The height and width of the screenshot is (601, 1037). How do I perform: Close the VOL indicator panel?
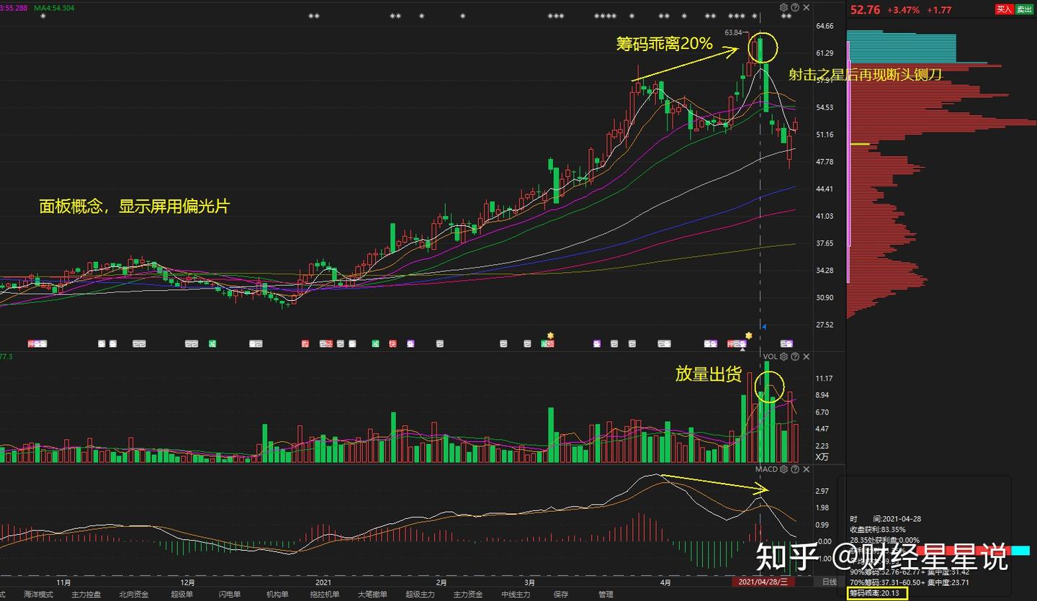pyautogui.click(x=807, y=356)
